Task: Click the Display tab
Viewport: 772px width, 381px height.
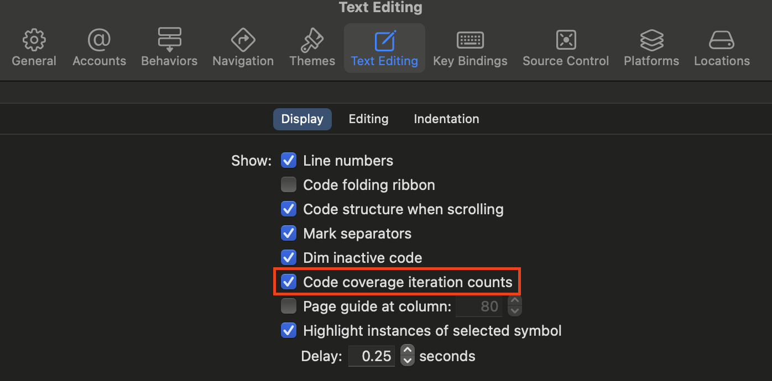Action: [302, 119]
